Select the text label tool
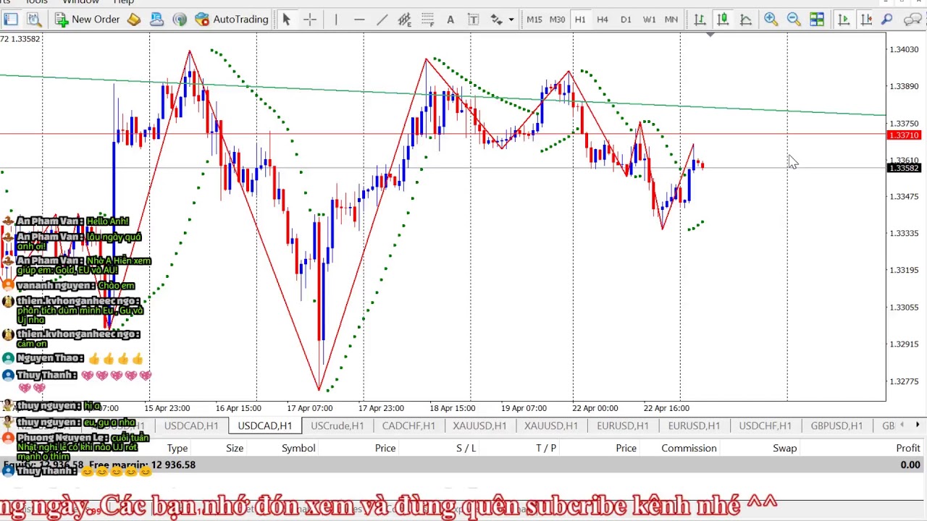Screen dimensions: 927x521 click(474, 20)
